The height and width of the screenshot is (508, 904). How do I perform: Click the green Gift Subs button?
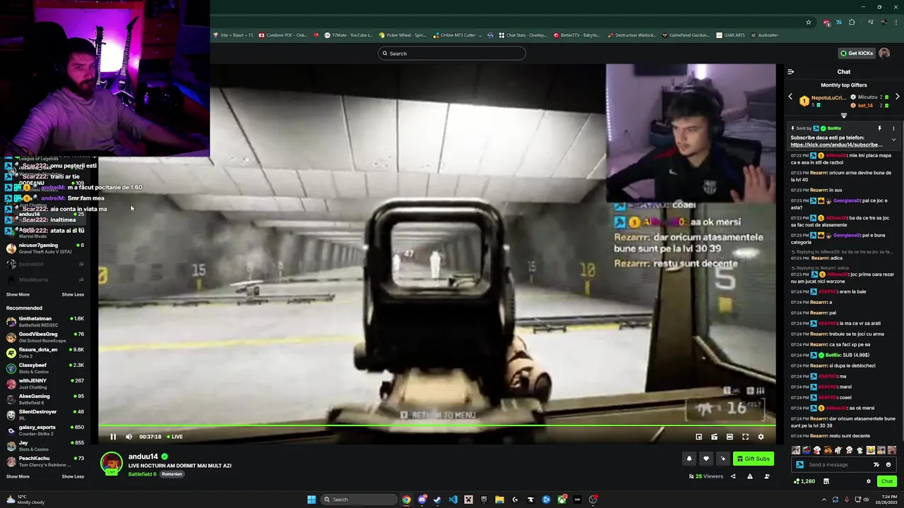point(753,459)
